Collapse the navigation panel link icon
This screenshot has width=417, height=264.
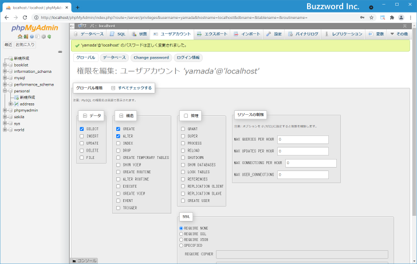60,52
